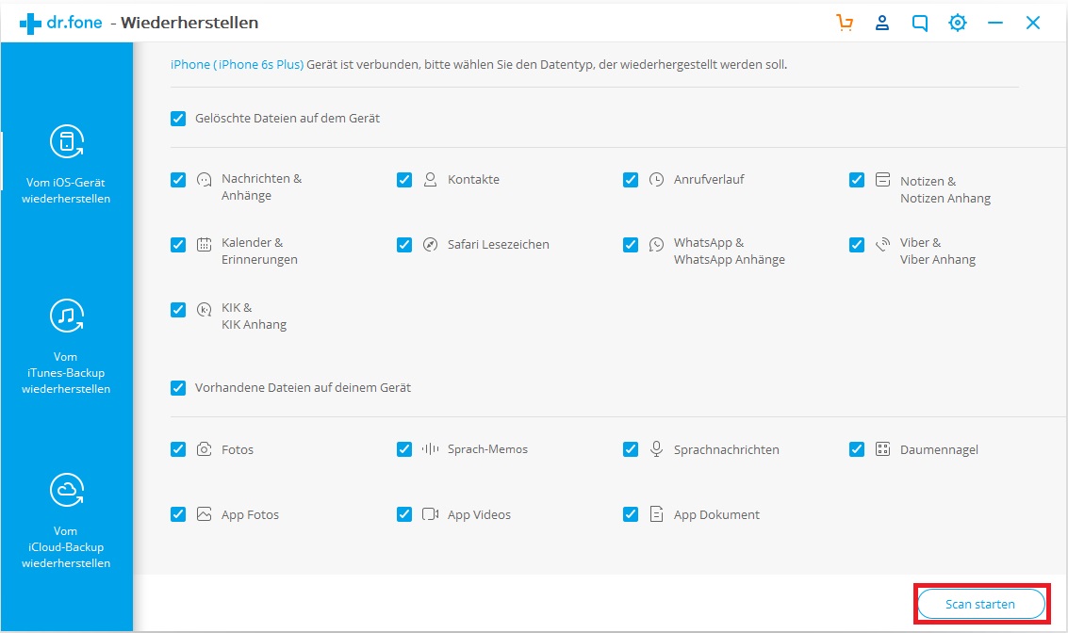Click the App Dokument label
Image resolution: width=1068 pixels, height=633 pixels.
(x=716, y=515)
